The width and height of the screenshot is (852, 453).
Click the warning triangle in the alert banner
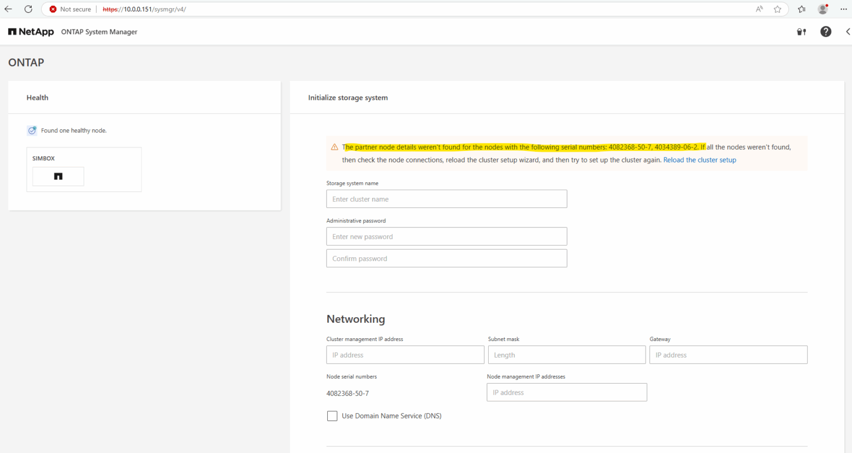coord(334,147)
